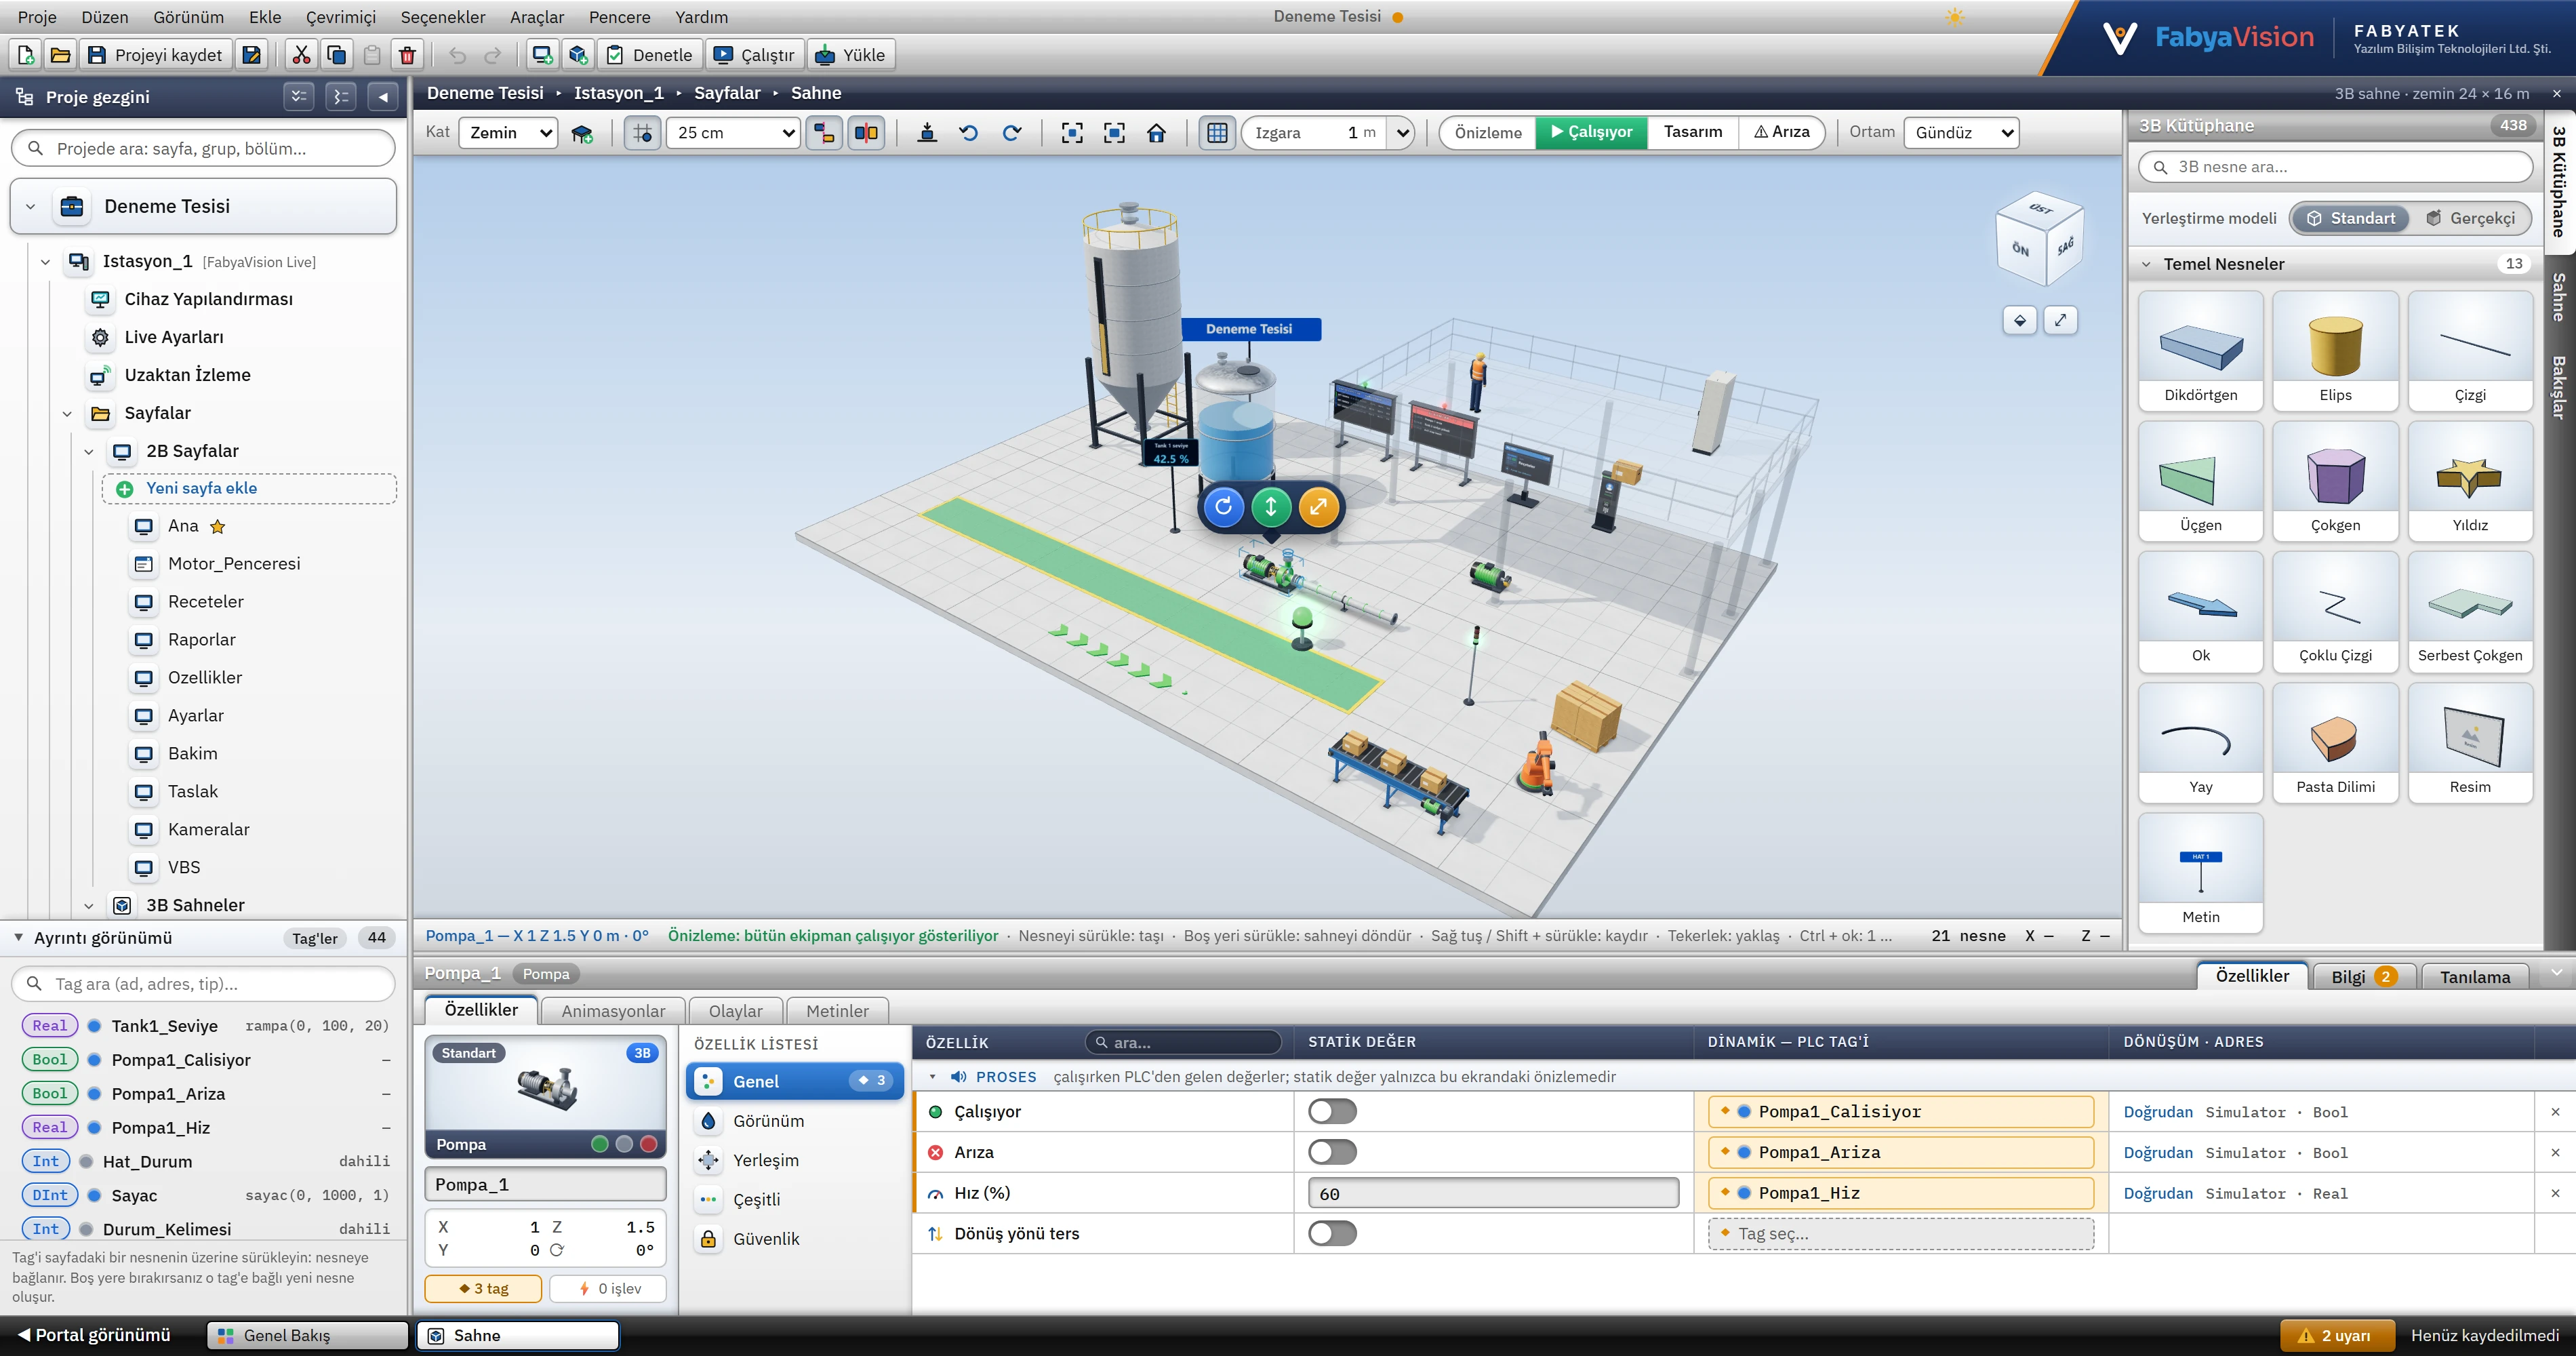Add a new screen page icon
This screenshot has width=2576, height=1356.
542,55
